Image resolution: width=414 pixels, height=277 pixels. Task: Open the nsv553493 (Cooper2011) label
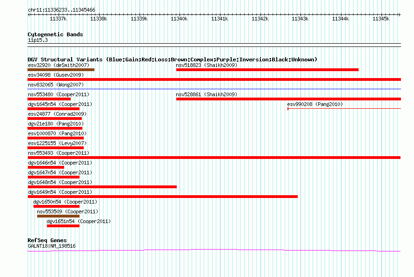pyautogui.click(x=59, y=153)
